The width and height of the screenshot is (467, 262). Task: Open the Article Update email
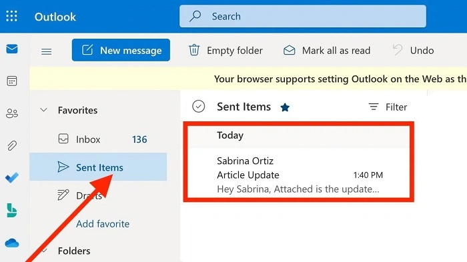tap(298, 175)
